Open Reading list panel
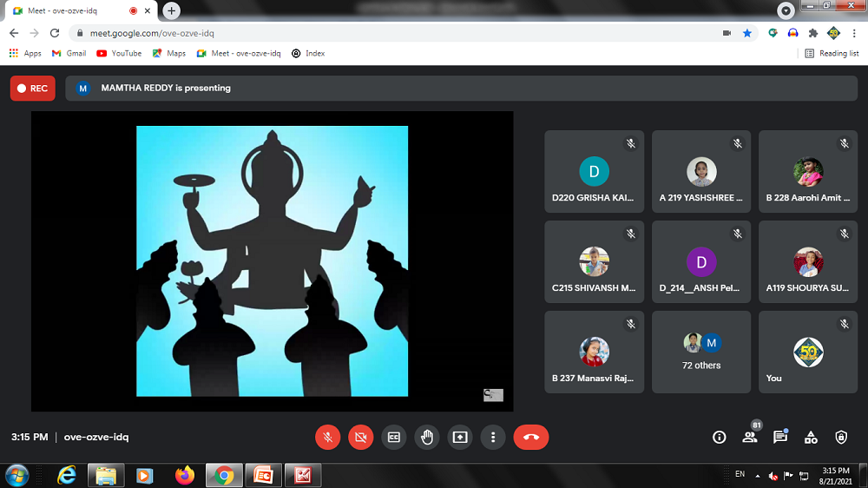This screenshot has width=868, height=488. click(832, 53)
